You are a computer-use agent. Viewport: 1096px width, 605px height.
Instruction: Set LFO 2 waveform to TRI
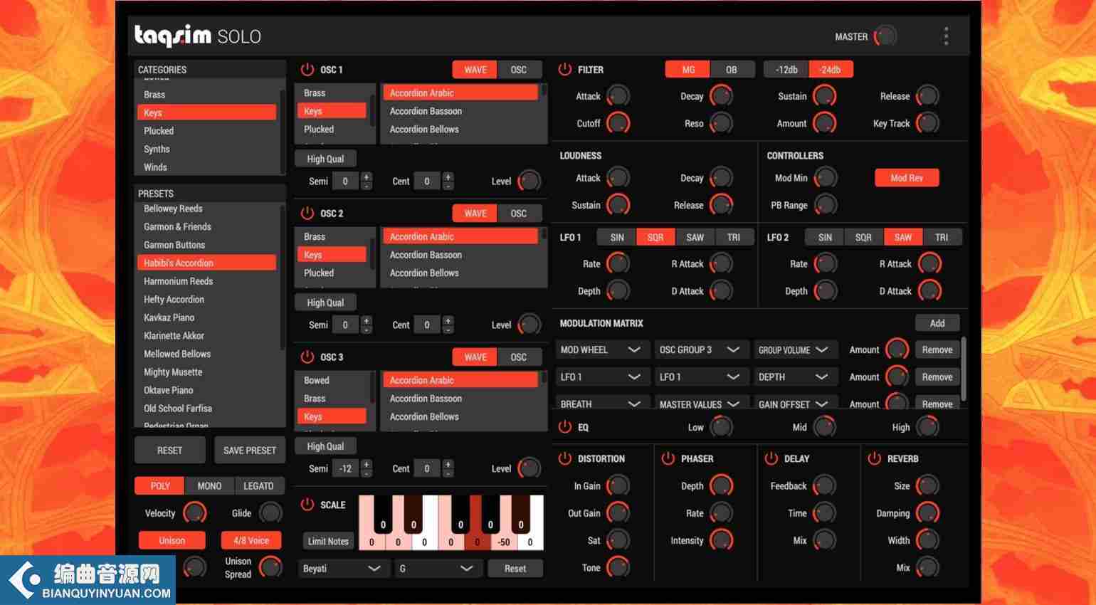click(942, 238)
